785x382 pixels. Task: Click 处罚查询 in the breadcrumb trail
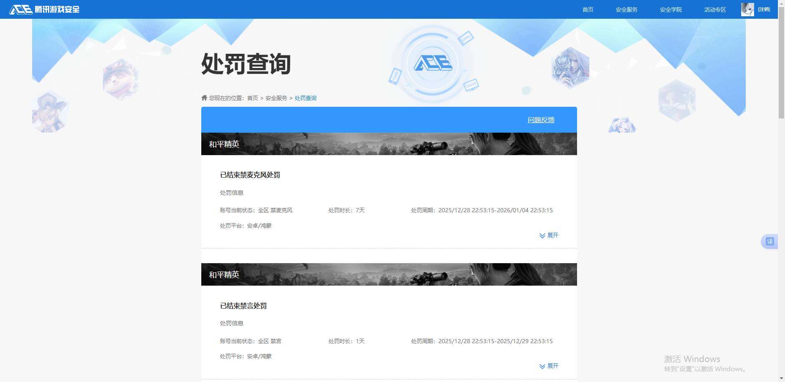(305, 98)
